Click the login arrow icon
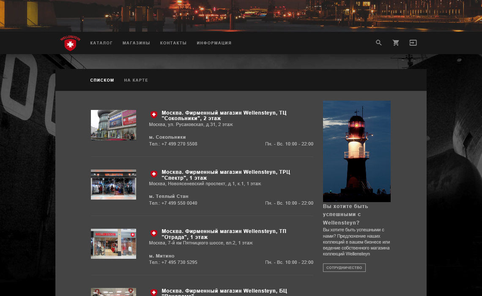This screenshot has height=296, width=482. pos(413,43)
